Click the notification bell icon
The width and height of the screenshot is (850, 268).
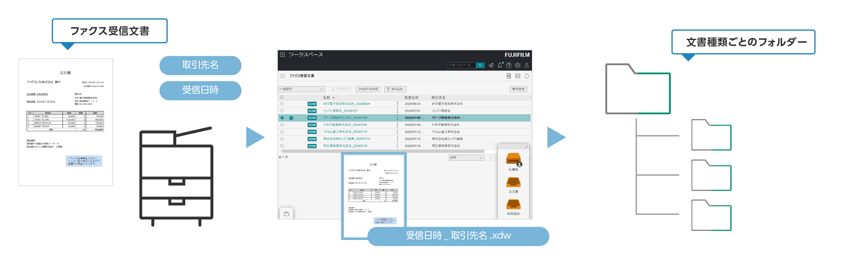click(500, 65)
